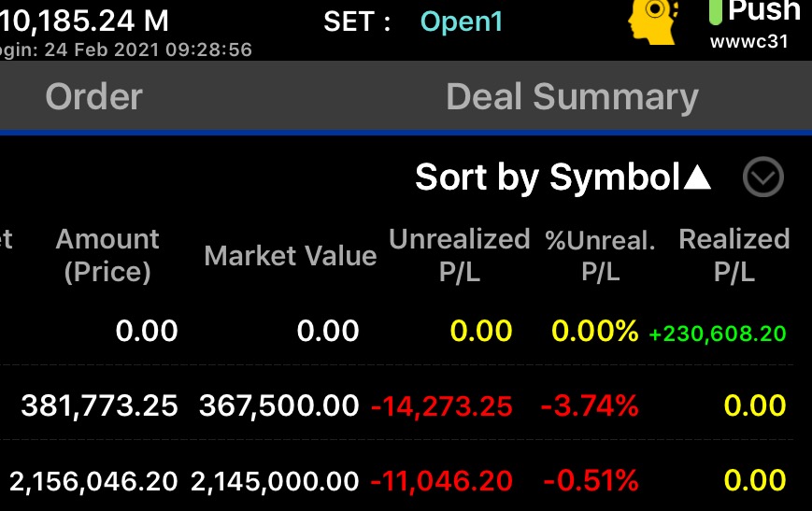Click the %Unreal. P/L column header
This screenshot has width=812, height=511.
(x=600, y=255)
